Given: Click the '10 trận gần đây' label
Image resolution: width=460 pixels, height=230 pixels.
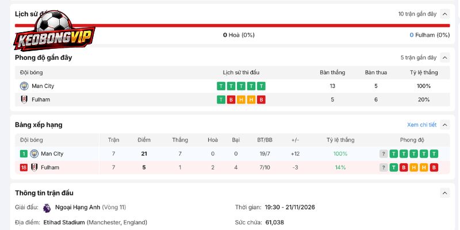Looking at the screenshot, I should [x=417, y=14].
